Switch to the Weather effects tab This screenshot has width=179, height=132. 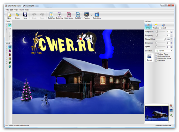pos(156,26)
